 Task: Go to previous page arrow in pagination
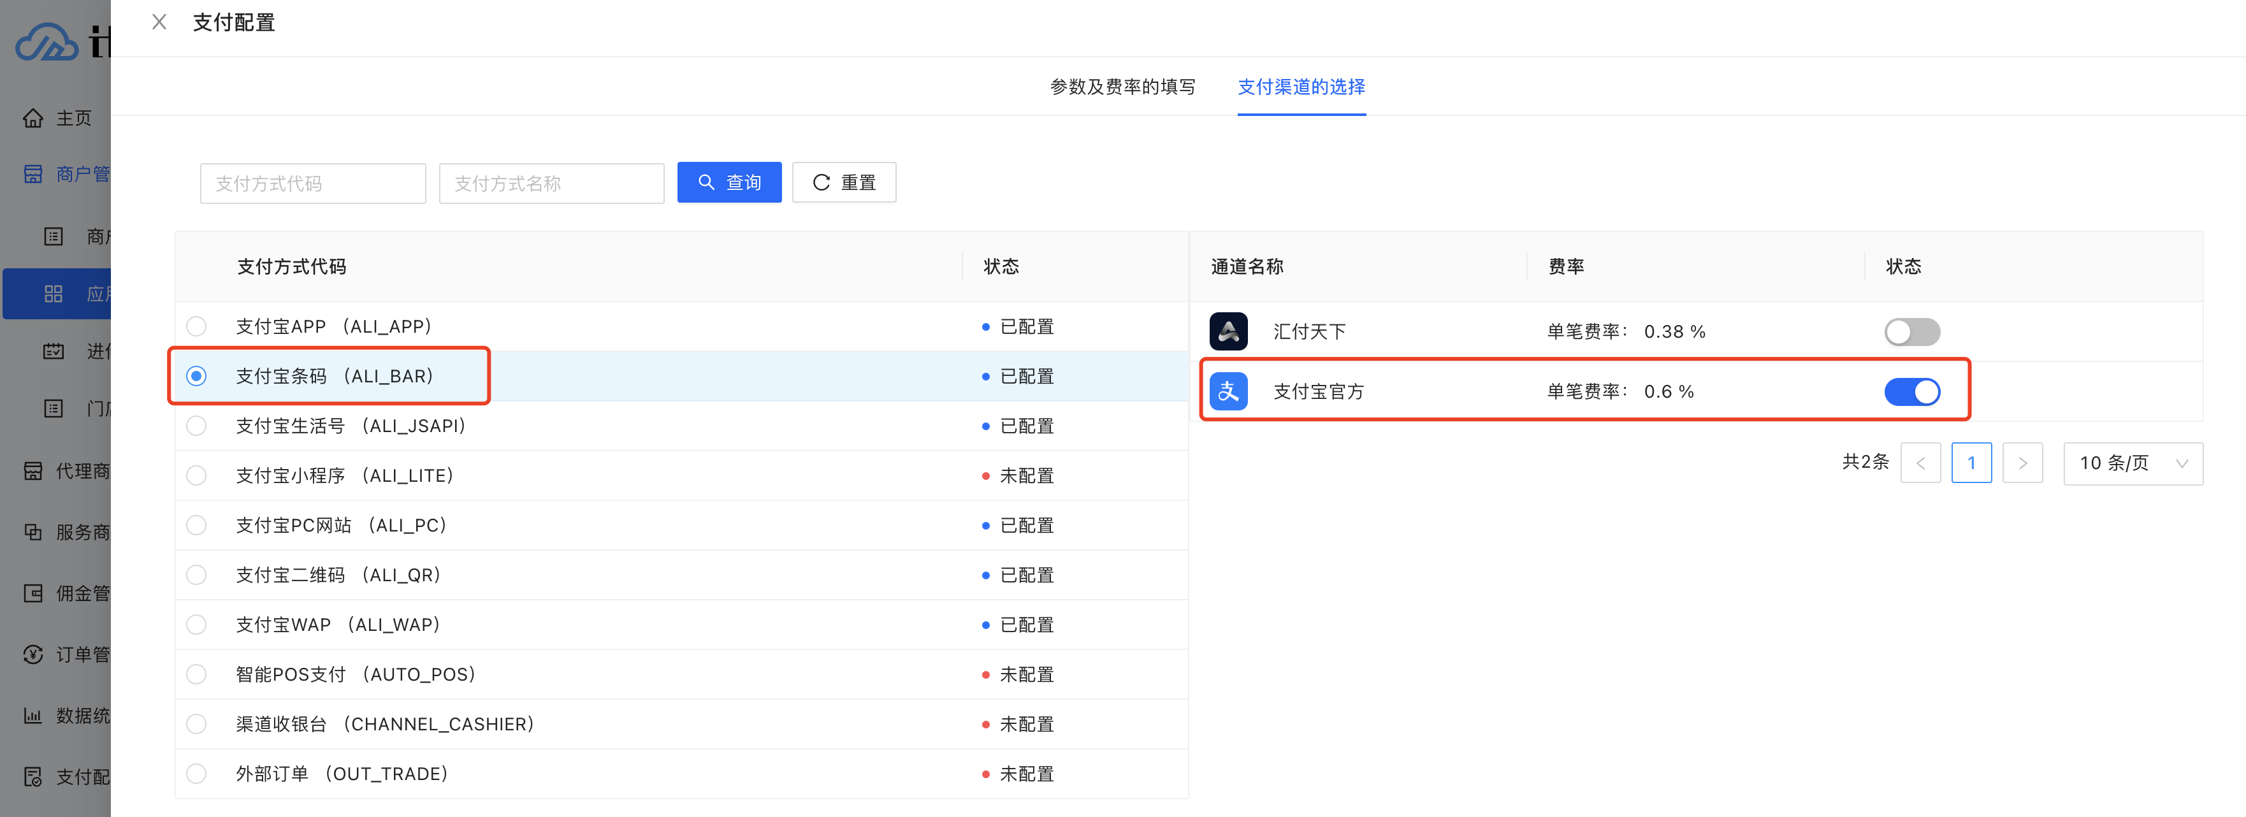pos(1920,463)
